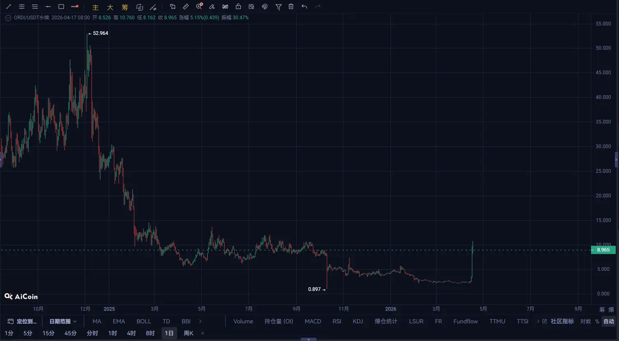Image resolution: width=619 pixels, height=341 pixels.
Task: Switch to the 5分 timeframe
Action: pyautogui.click(x=28, y=333)
